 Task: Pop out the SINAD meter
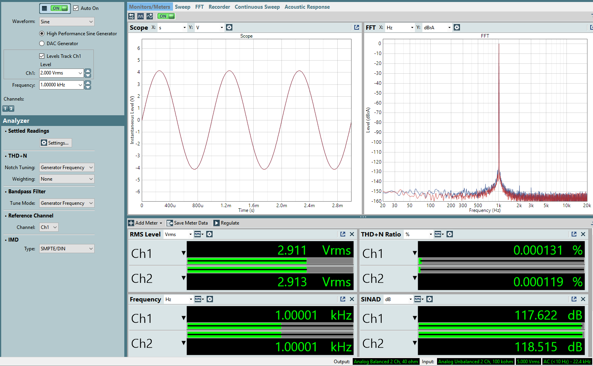coord(574,299)
